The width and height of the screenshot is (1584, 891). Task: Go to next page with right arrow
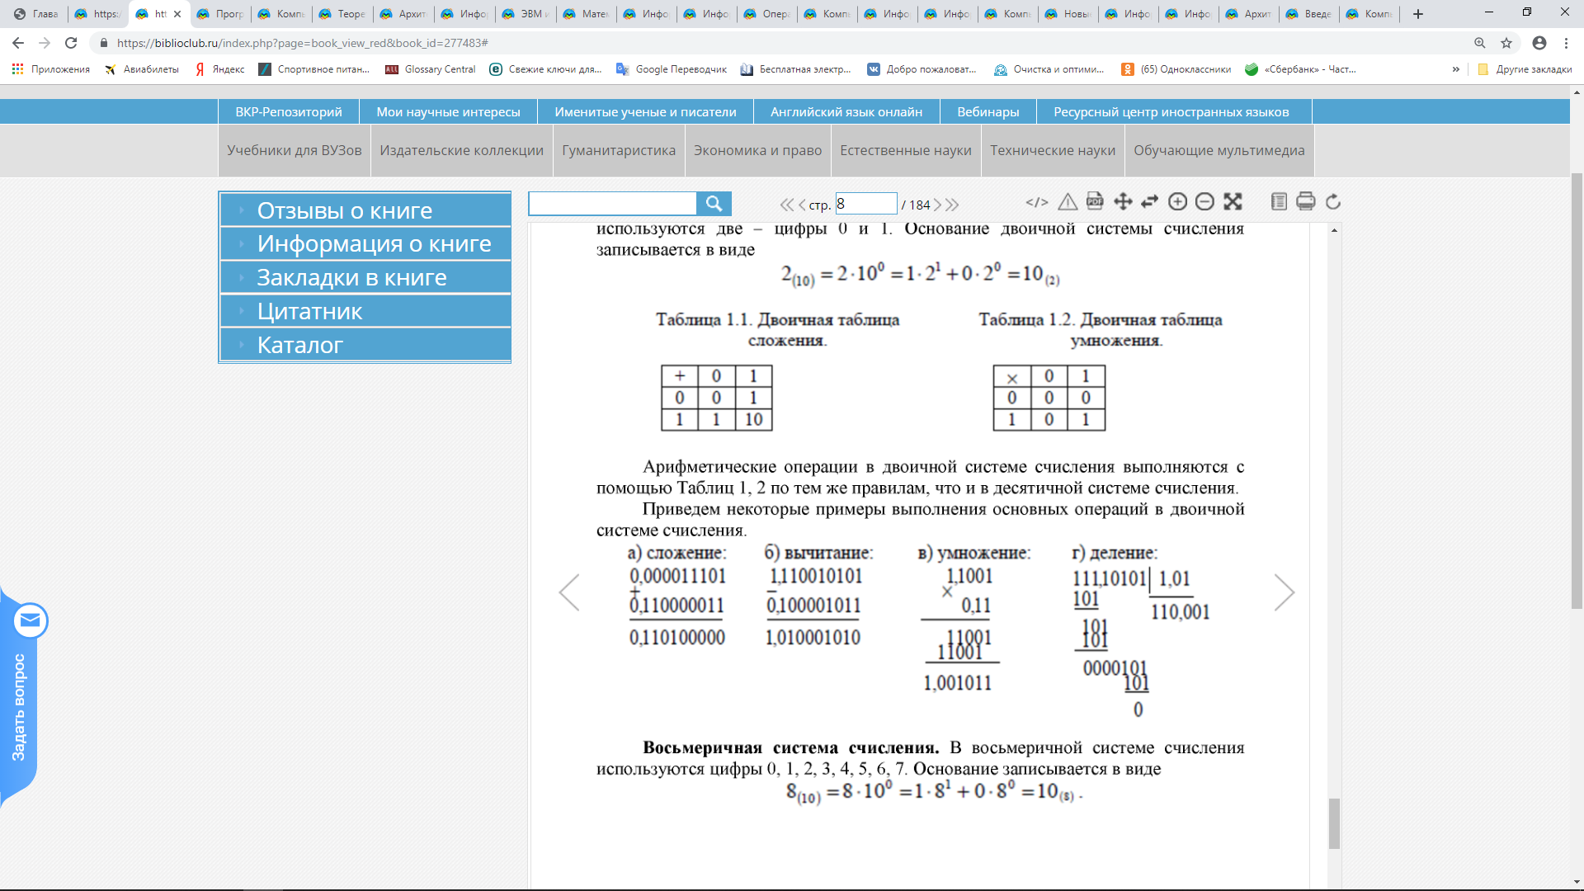1285,592
